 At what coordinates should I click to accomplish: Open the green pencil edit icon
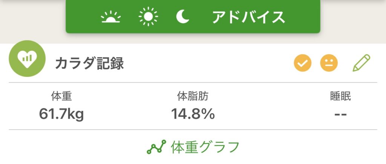click(361, 63)
